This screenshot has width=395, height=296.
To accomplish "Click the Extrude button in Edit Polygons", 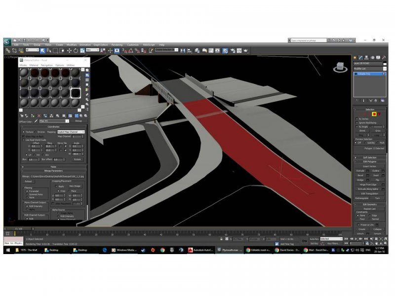I will click(360, 171).
